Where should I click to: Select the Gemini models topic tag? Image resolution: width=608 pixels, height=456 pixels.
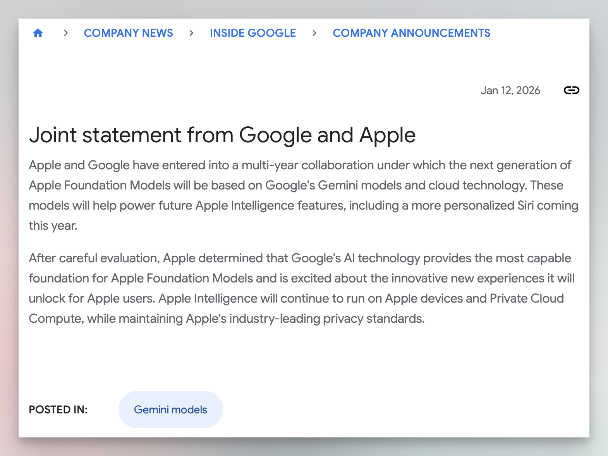170,410
